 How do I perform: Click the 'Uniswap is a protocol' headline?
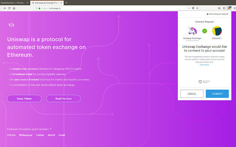[46, 47]
